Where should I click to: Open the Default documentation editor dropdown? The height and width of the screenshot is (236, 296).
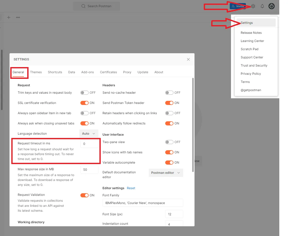(165, 173)
